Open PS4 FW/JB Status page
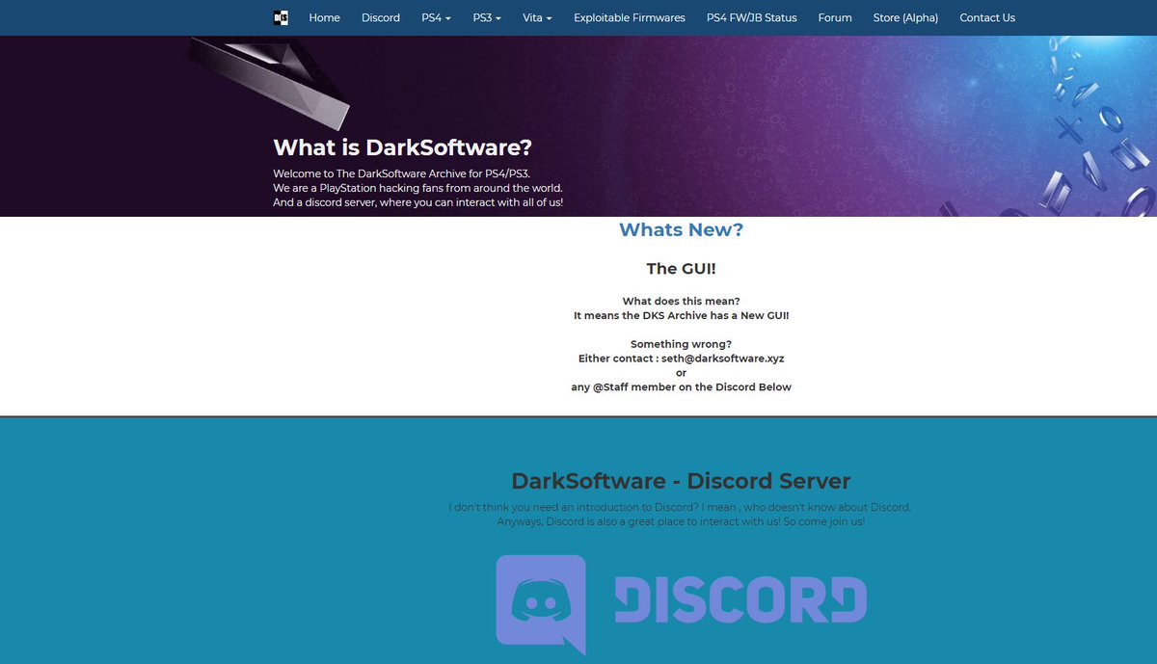Screen dimensions: 1157x664 click(752, 17)
